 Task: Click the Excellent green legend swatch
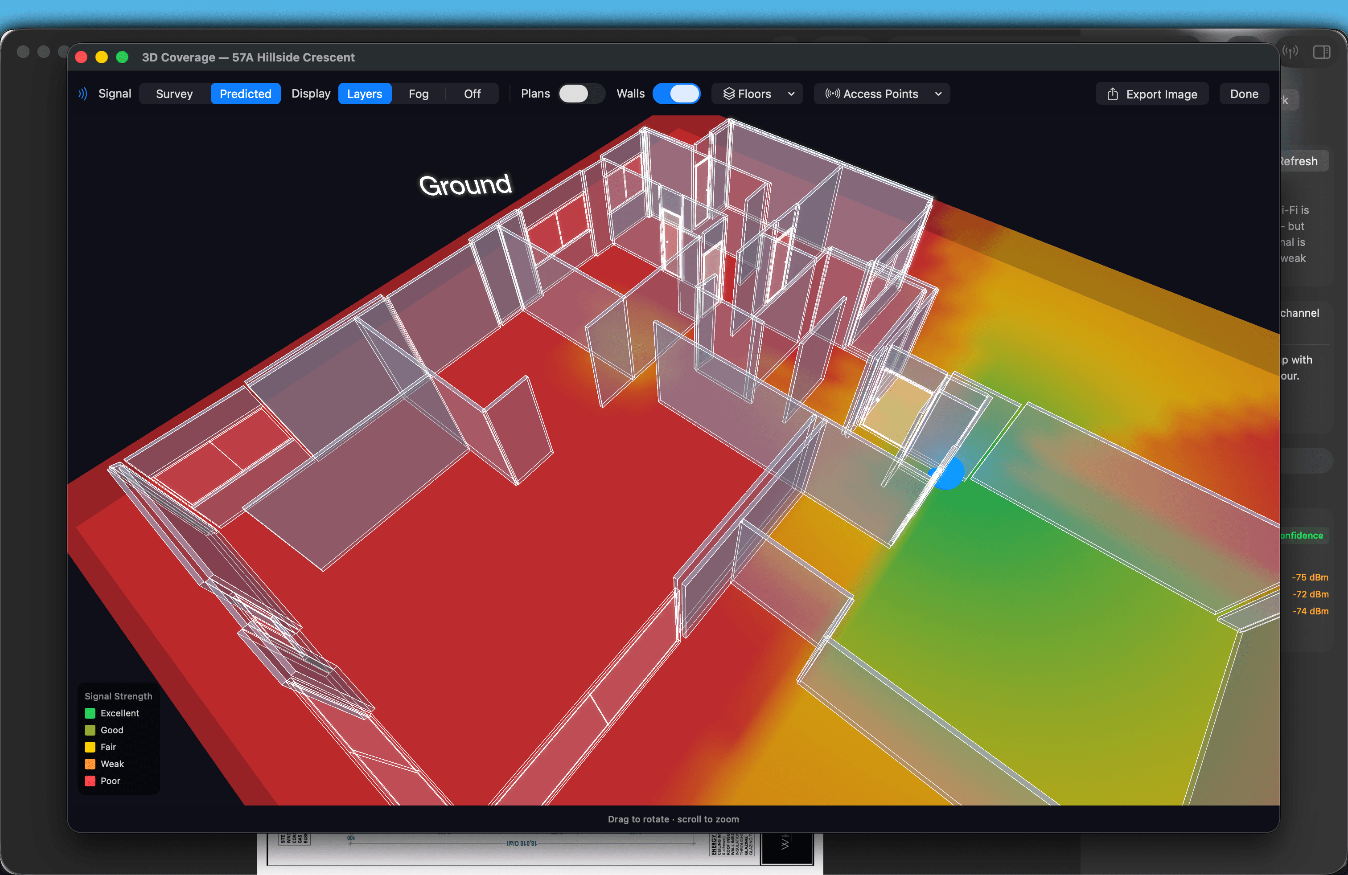click(x=90, y=713)
